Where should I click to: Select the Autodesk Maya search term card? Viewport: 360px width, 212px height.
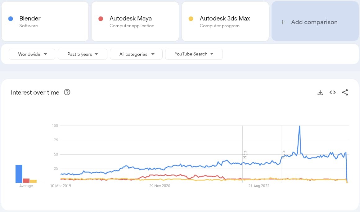[135, 22]
